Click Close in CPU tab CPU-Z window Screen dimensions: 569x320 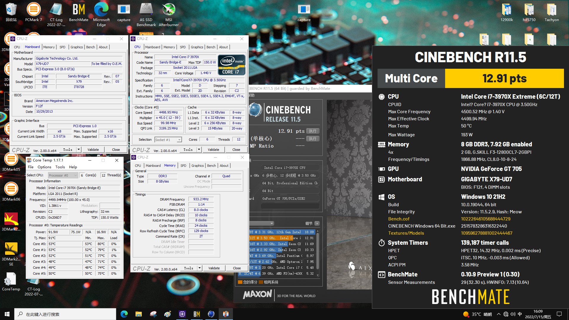pos(236,150)
